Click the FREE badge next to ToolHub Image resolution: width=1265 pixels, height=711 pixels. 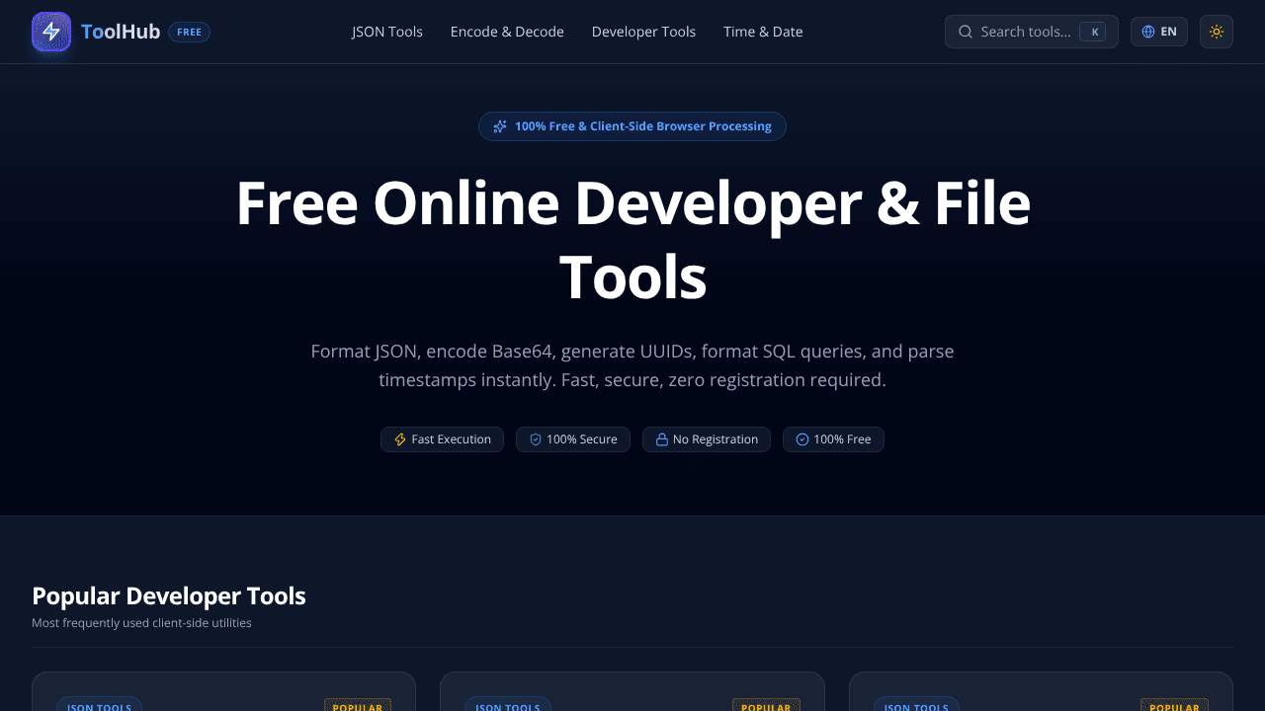[189, 32]
